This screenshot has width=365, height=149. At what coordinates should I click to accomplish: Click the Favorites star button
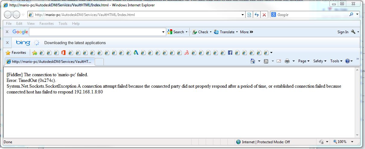(16, 53)
